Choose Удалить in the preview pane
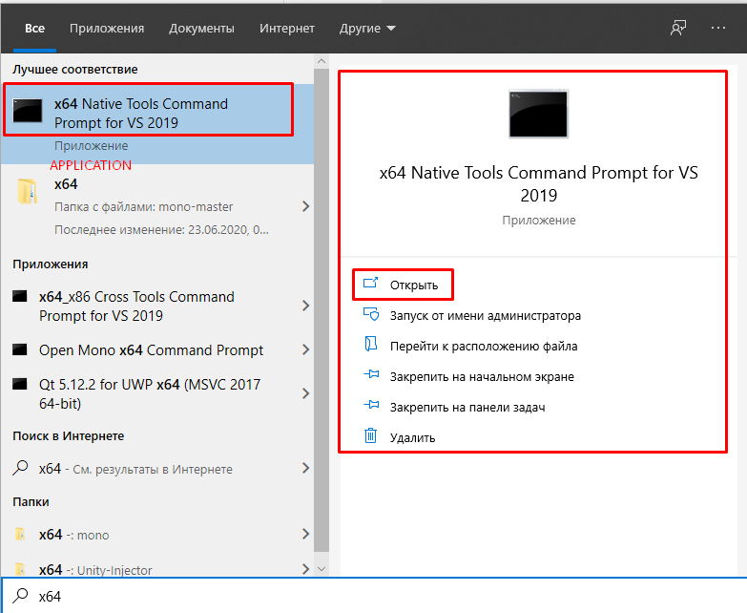The width and height of the screenshot is (747, 613). pyautogui.click(x=412, y=437)
